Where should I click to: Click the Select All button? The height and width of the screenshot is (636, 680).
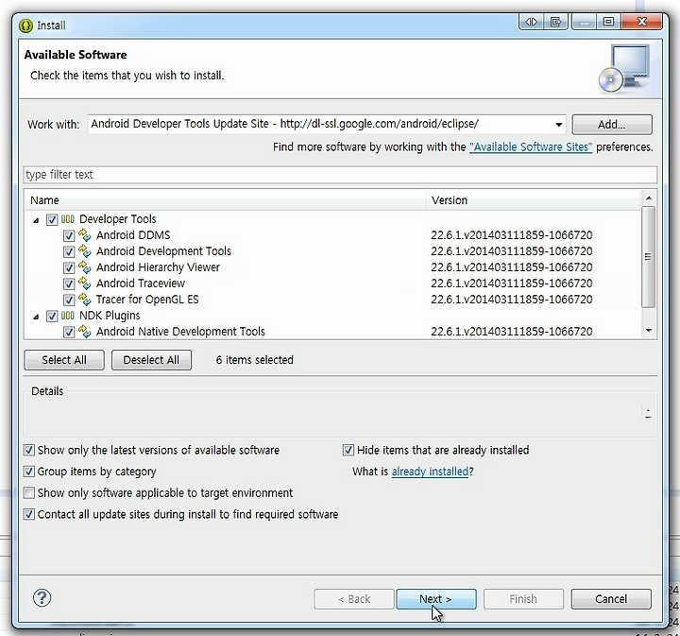point(64,360)
